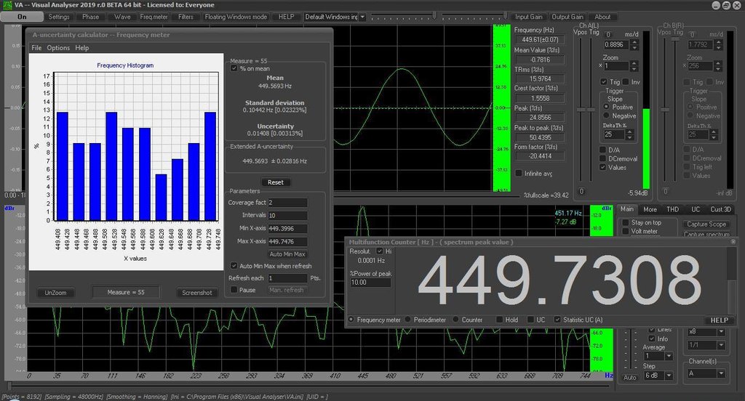Toggle the Hi resolution checkbox
This screenshot has width=745, height=401.
tap(380, 251)
